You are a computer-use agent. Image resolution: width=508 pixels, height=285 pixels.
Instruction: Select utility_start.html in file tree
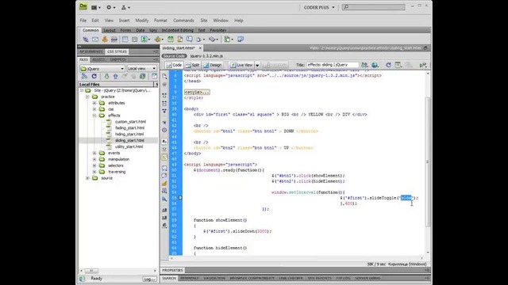tap(129, 146)
